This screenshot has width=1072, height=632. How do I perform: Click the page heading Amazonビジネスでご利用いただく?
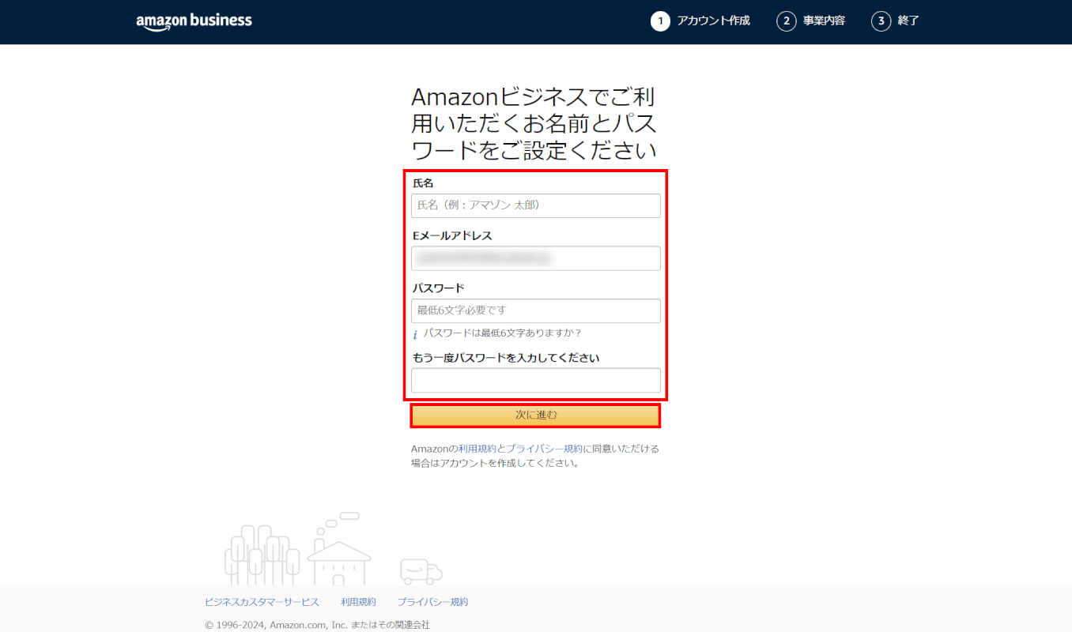pos(534,123)
